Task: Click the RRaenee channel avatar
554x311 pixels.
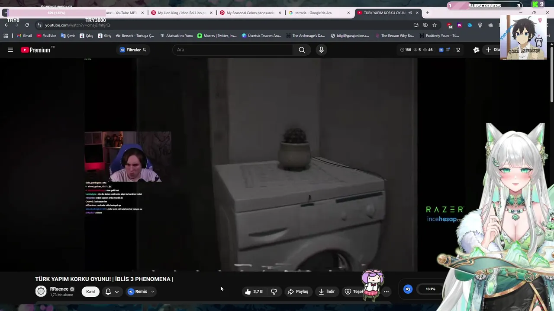Action: tap(41, 292)
